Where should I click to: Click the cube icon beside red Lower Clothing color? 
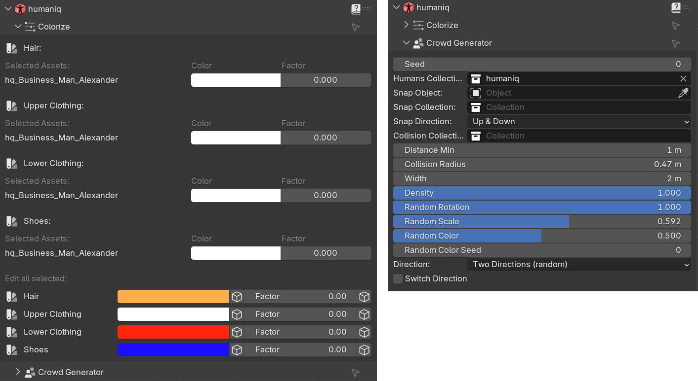(237, 332)
